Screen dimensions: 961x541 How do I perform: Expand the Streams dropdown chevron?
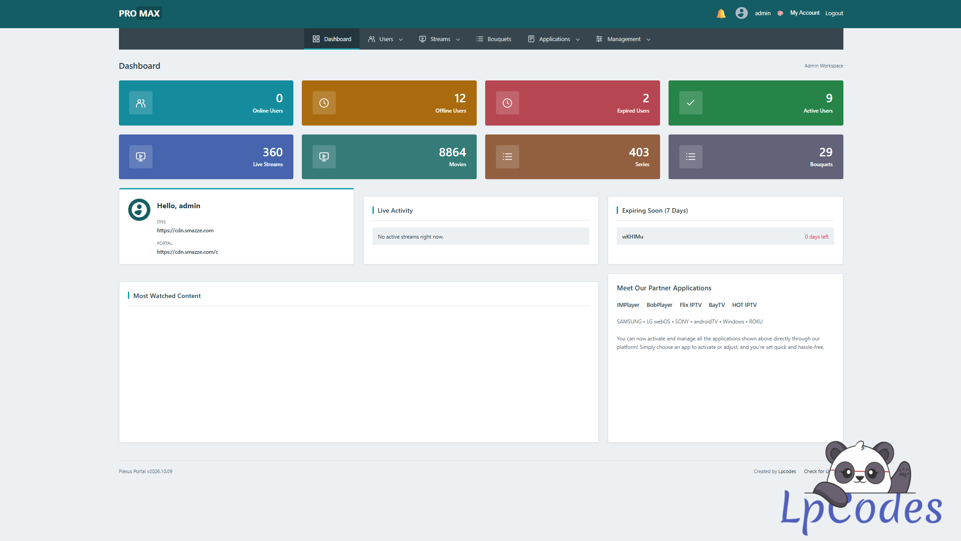pos(458,39)
